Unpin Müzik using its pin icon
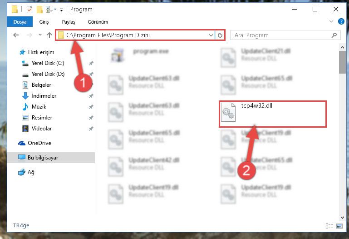The image size is (349, 239). click(x=91, y=107)
